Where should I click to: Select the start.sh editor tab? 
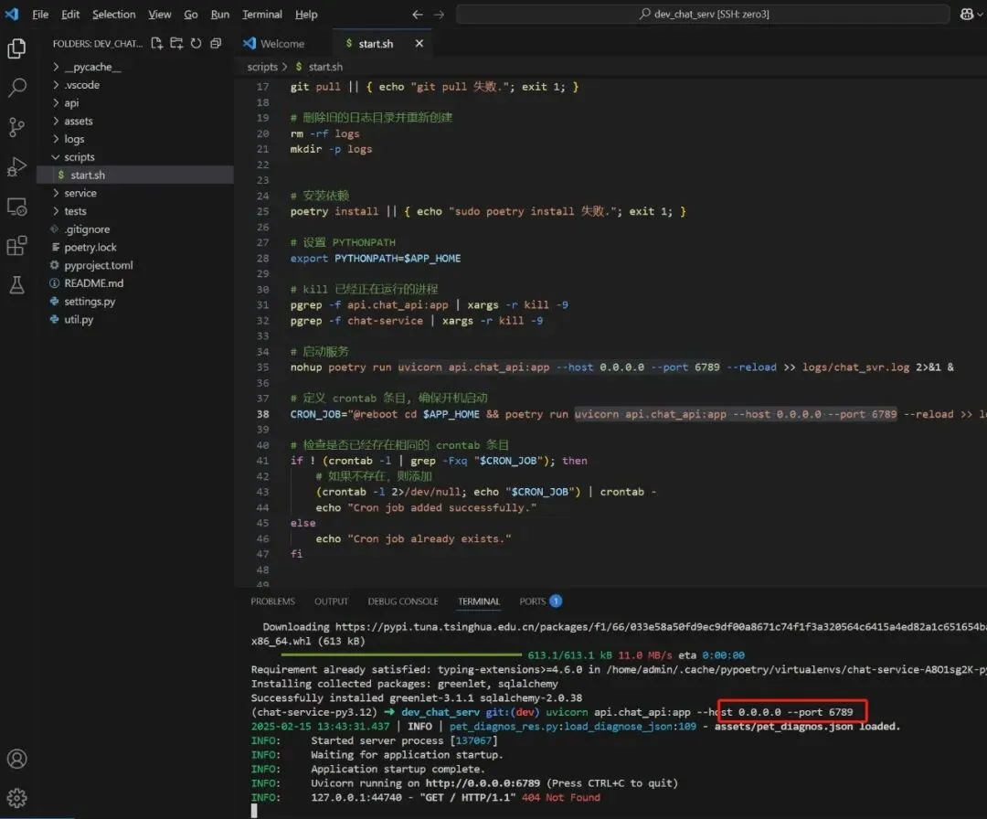pos(376,44)
